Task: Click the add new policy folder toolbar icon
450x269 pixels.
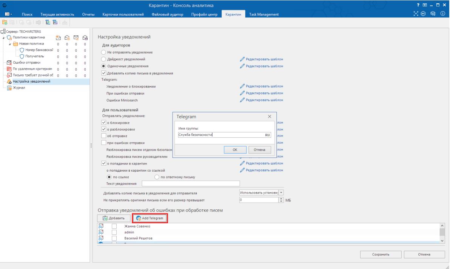Action: pyautogui.click(x=5, y=23)
